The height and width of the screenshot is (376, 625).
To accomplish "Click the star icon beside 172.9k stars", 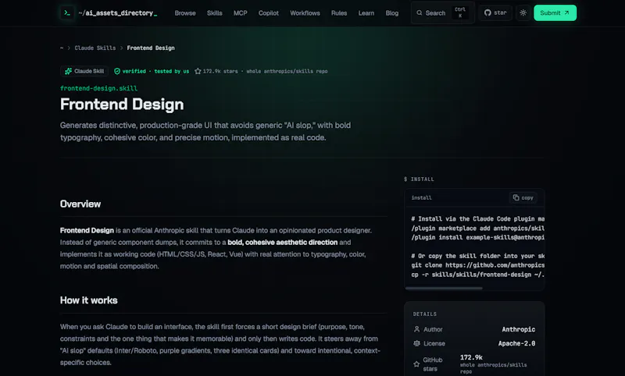I will (x=198, y=71).
